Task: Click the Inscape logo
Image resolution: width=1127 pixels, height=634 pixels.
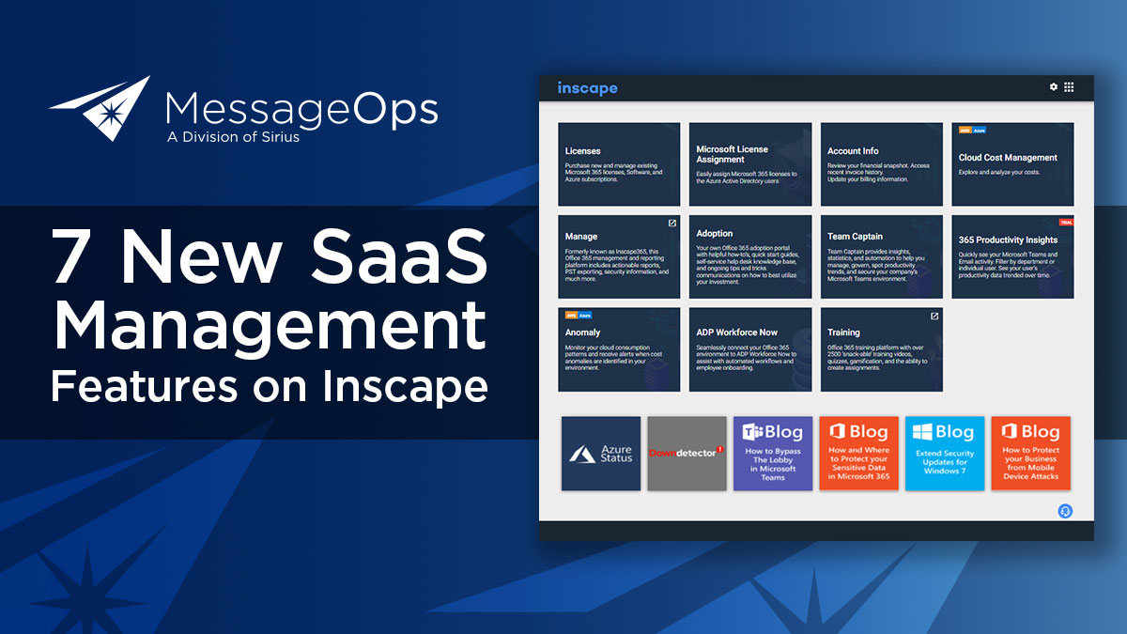Action: (x=587, y=88)
